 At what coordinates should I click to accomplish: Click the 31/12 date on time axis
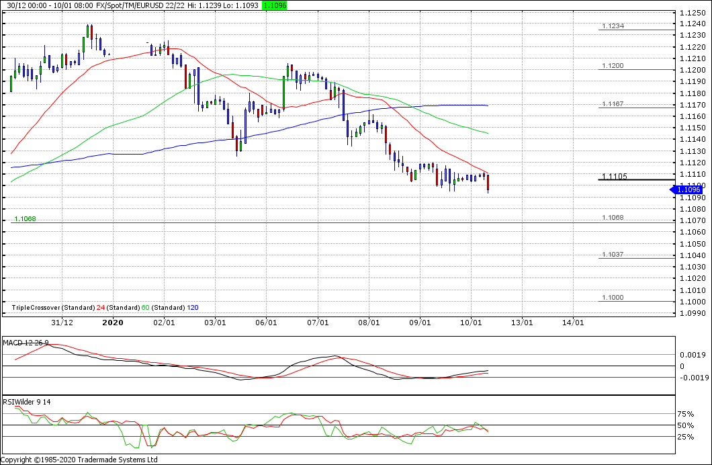pos(62,323)
